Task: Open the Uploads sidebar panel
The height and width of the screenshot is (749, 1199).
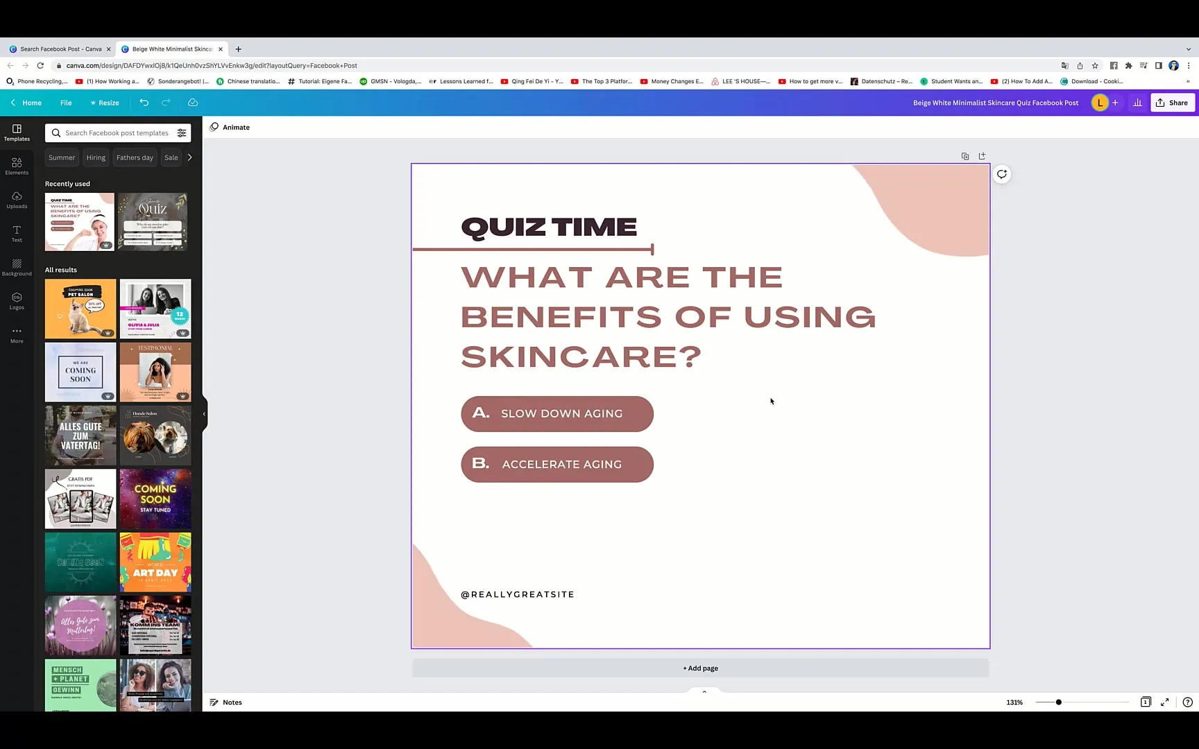Action: click(17, 200)
